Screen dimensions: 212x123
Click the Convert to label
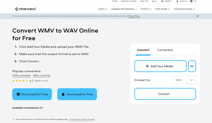(x=142, y=80)
